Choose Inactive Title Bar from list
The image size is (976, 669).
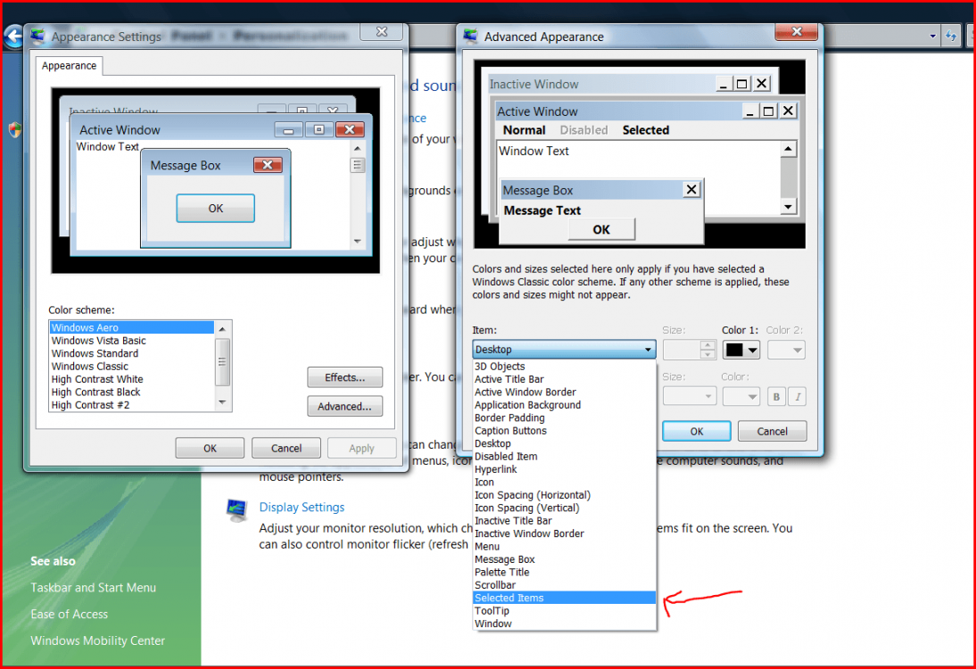coord(564,521)
